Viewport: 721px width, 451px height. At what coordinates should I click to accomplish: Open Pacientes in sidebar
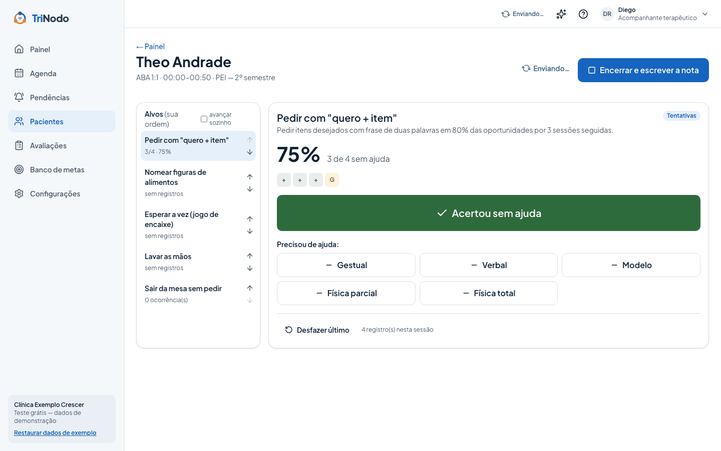pos(62,121)
